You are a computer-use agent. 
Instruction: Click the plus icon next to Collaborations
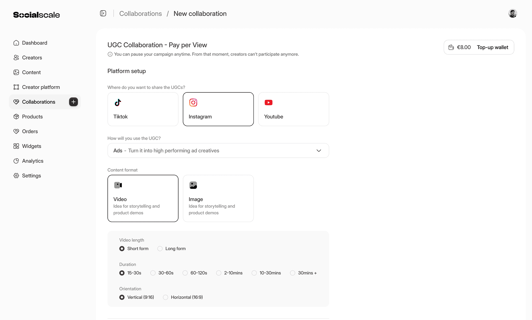point(73,102)
